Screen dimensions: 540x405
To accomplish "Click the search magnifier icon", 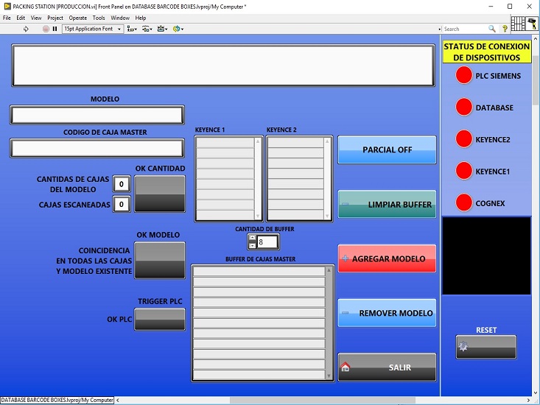I will click(x=492, y=29).
